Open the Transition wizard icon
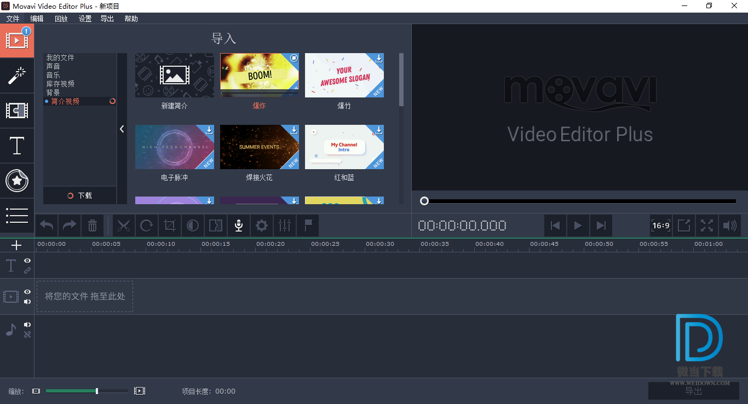This screenshot has width=748, height=404. [216, 226]
